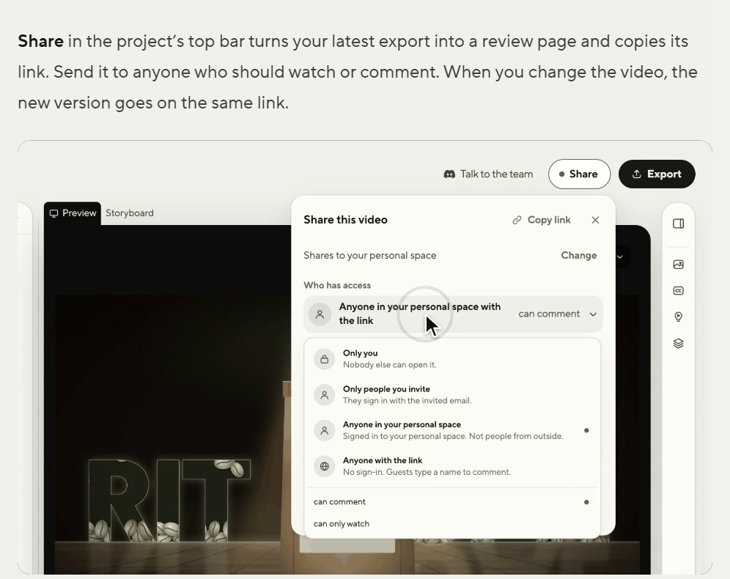Click the lock icon beside Only you
This screenshot has height=579, width=730.
325,359
